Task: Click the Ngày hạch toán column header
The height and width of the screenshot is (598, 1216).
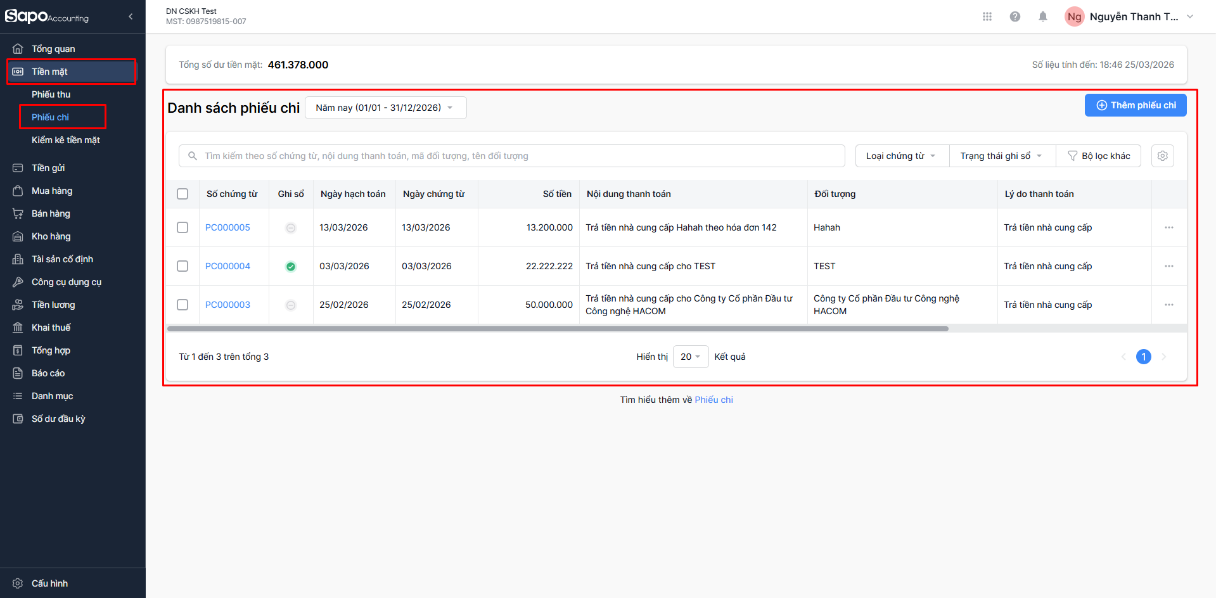Action: coord(353,194)
